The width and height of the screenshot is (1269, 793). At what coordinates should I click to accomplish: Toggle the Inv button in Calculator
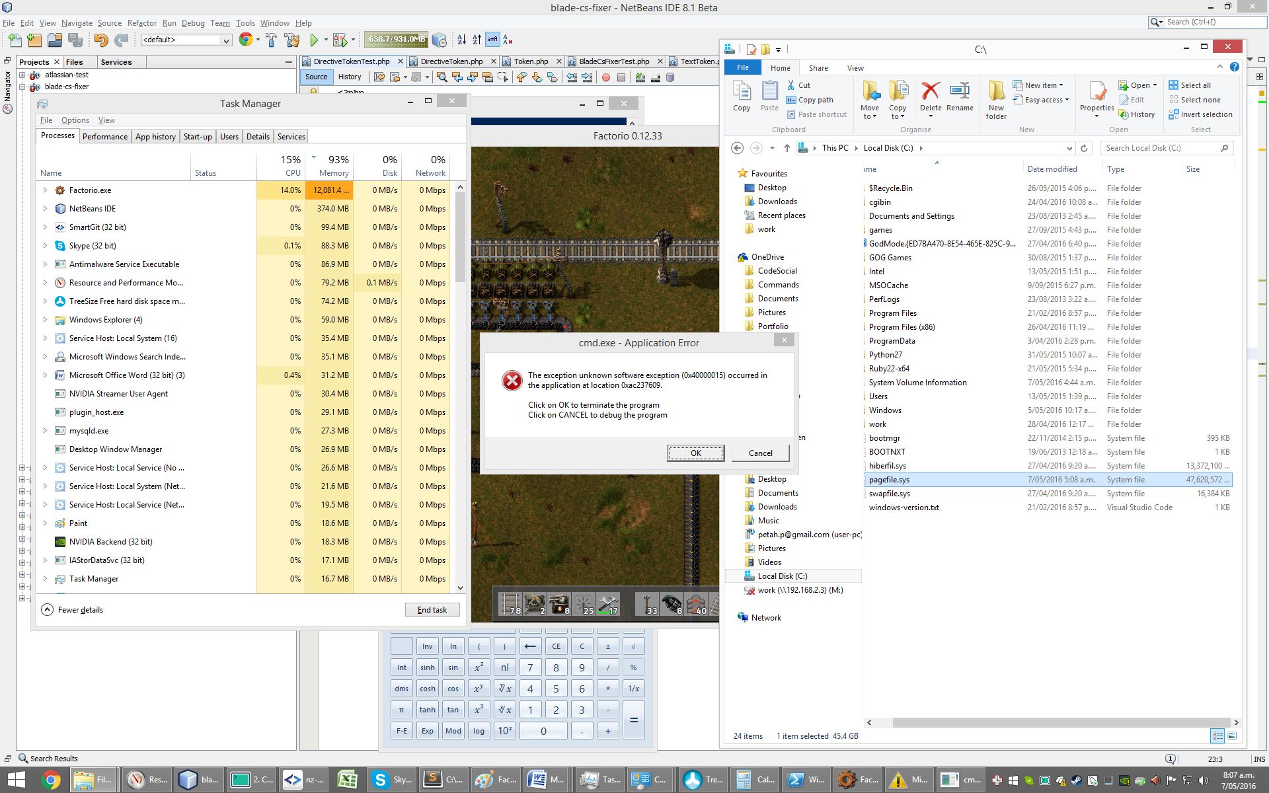tap(428, 646)
